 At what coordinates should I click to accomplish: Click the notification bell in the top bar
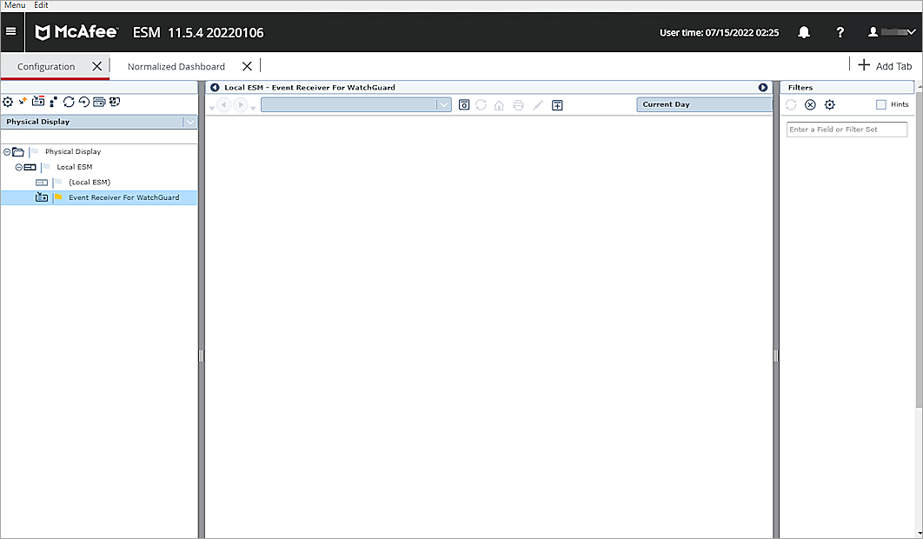point(803,32)
